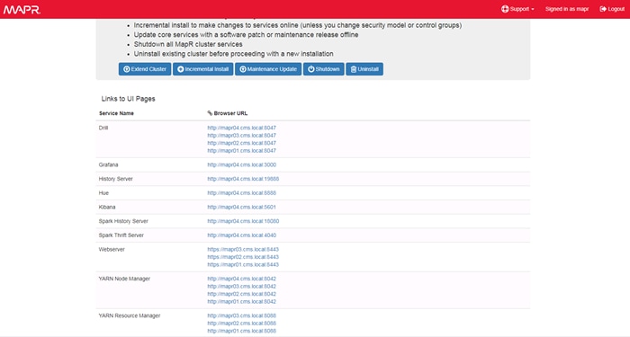Click the Spark History Server service name

[x=123, y=221]
